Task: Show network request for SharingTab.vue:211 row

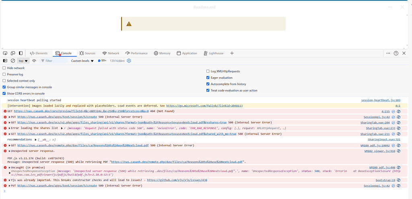Action: point(393,134)
